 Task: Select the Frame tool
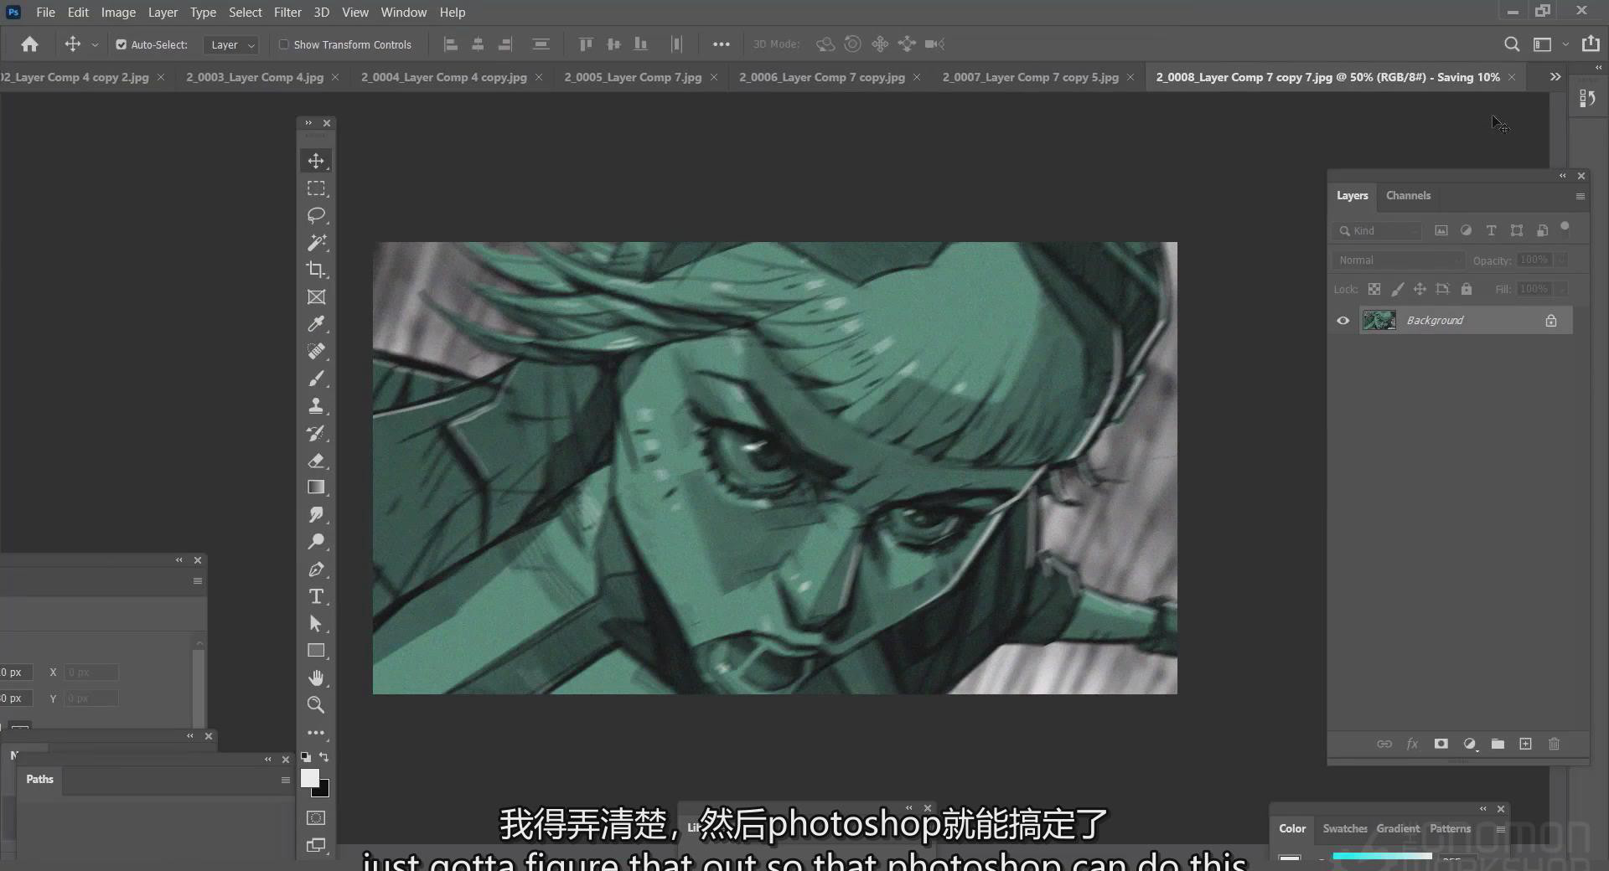click(x=316, y=297)
